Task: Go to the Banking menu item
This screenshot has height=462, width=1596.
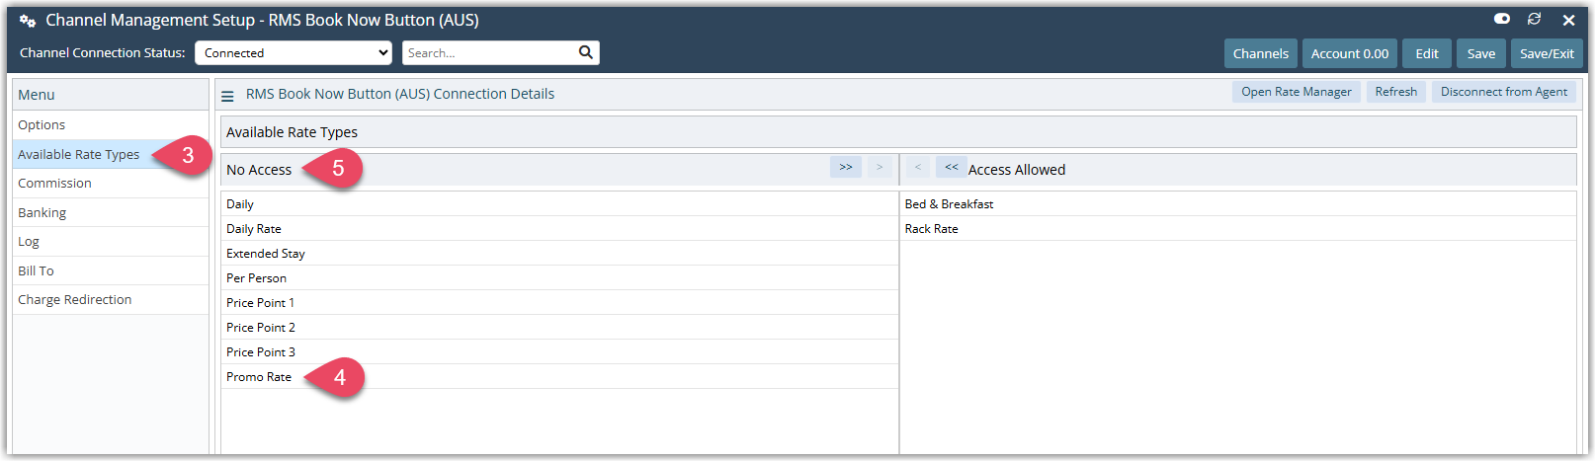Action: (x=111, y=212)
